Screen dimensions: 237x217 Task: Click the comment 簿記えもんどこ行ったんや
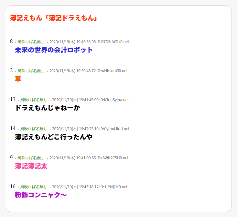(54, 137)
